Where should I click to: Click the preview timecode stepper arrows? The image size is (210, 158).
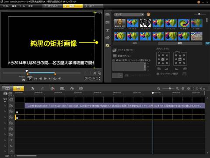(100, 79)
